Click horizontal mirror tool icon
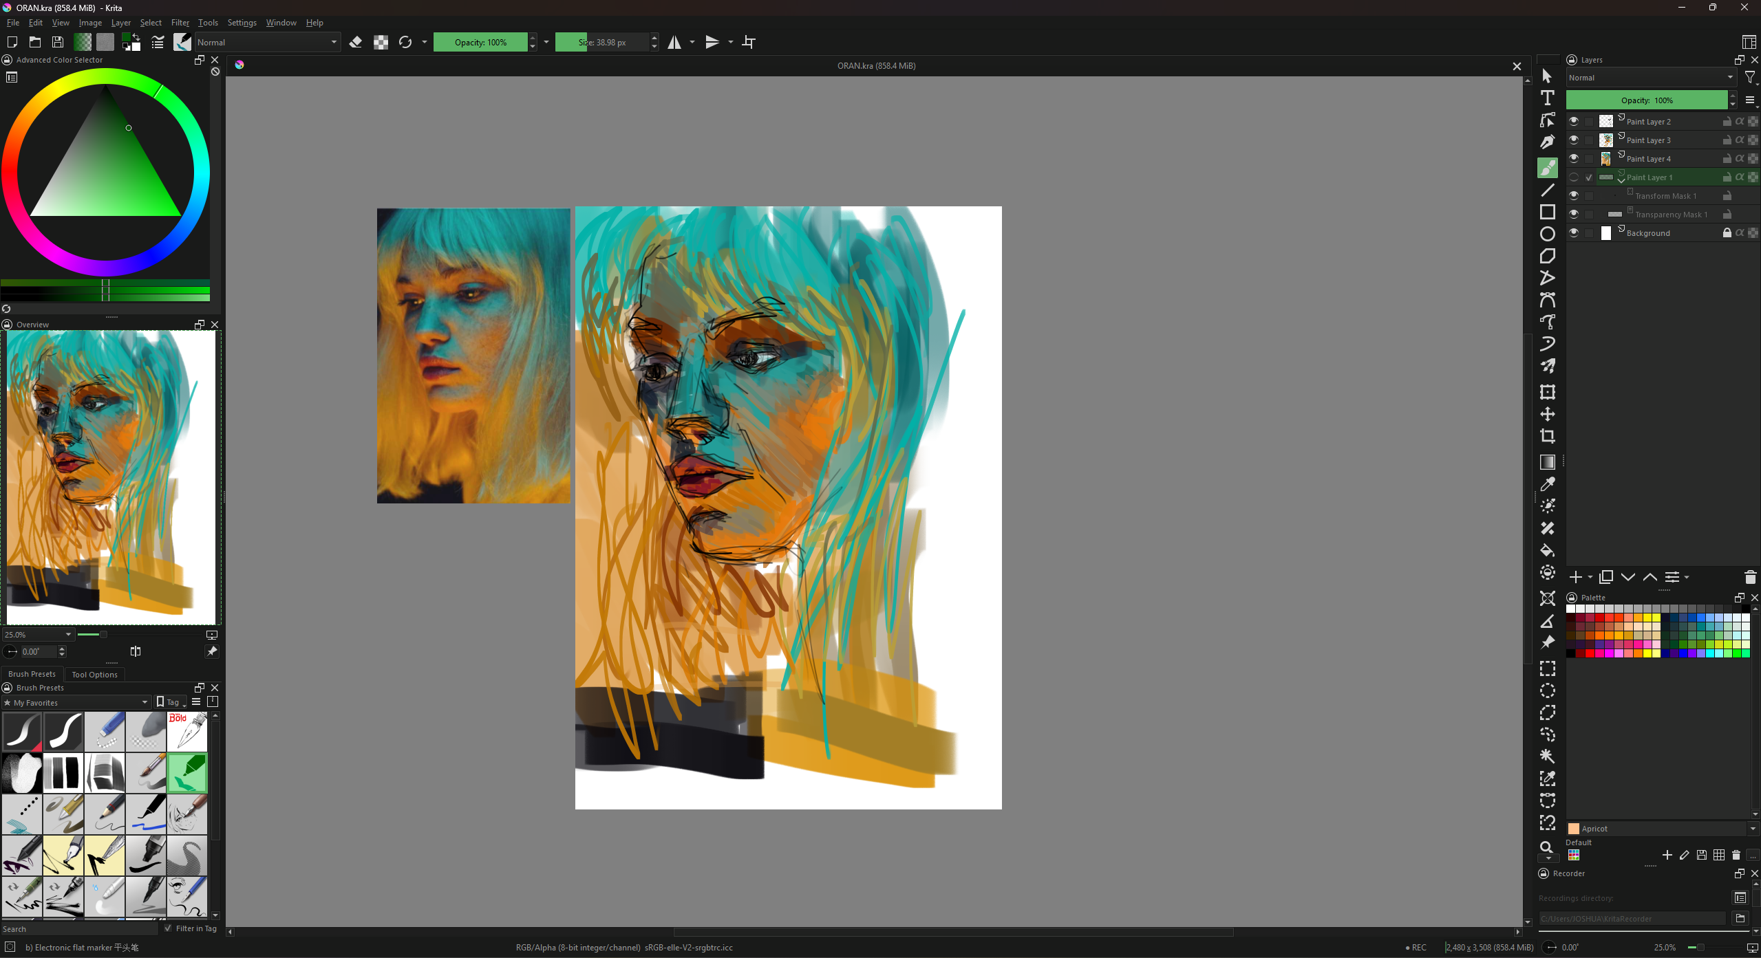 point(674,42)
